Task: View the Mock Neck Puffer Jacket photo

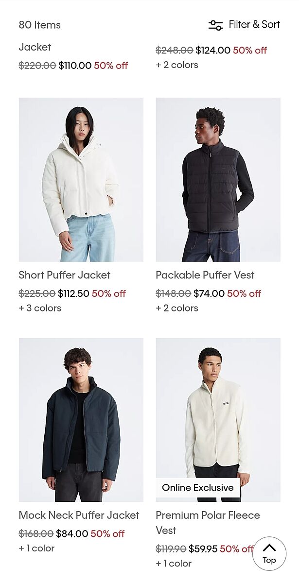Action: 81,420
